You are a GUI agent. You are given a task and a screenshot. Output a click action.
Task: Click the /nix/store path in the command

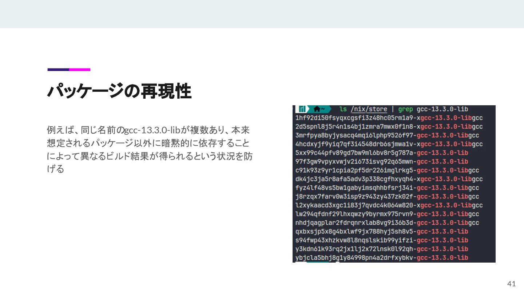click(x=369, y=109)
